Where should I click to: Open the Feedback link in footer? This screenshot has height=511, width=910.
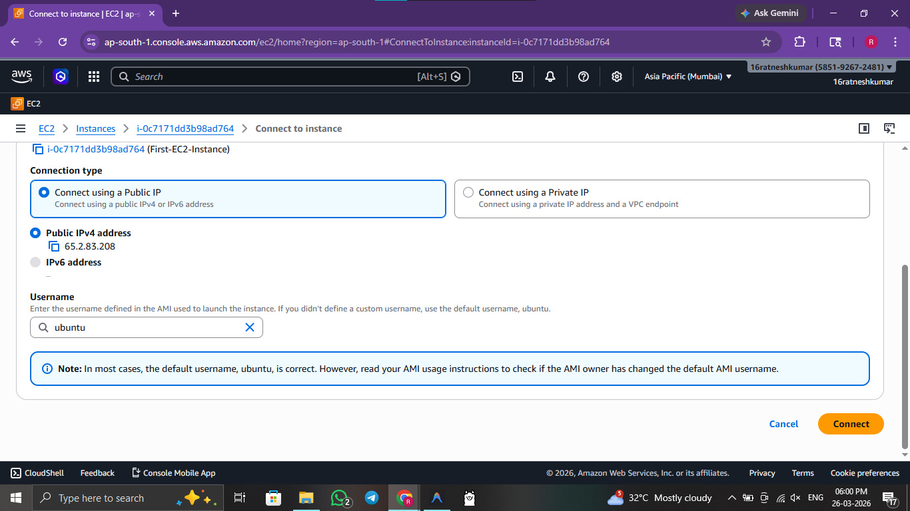(97, 473)
